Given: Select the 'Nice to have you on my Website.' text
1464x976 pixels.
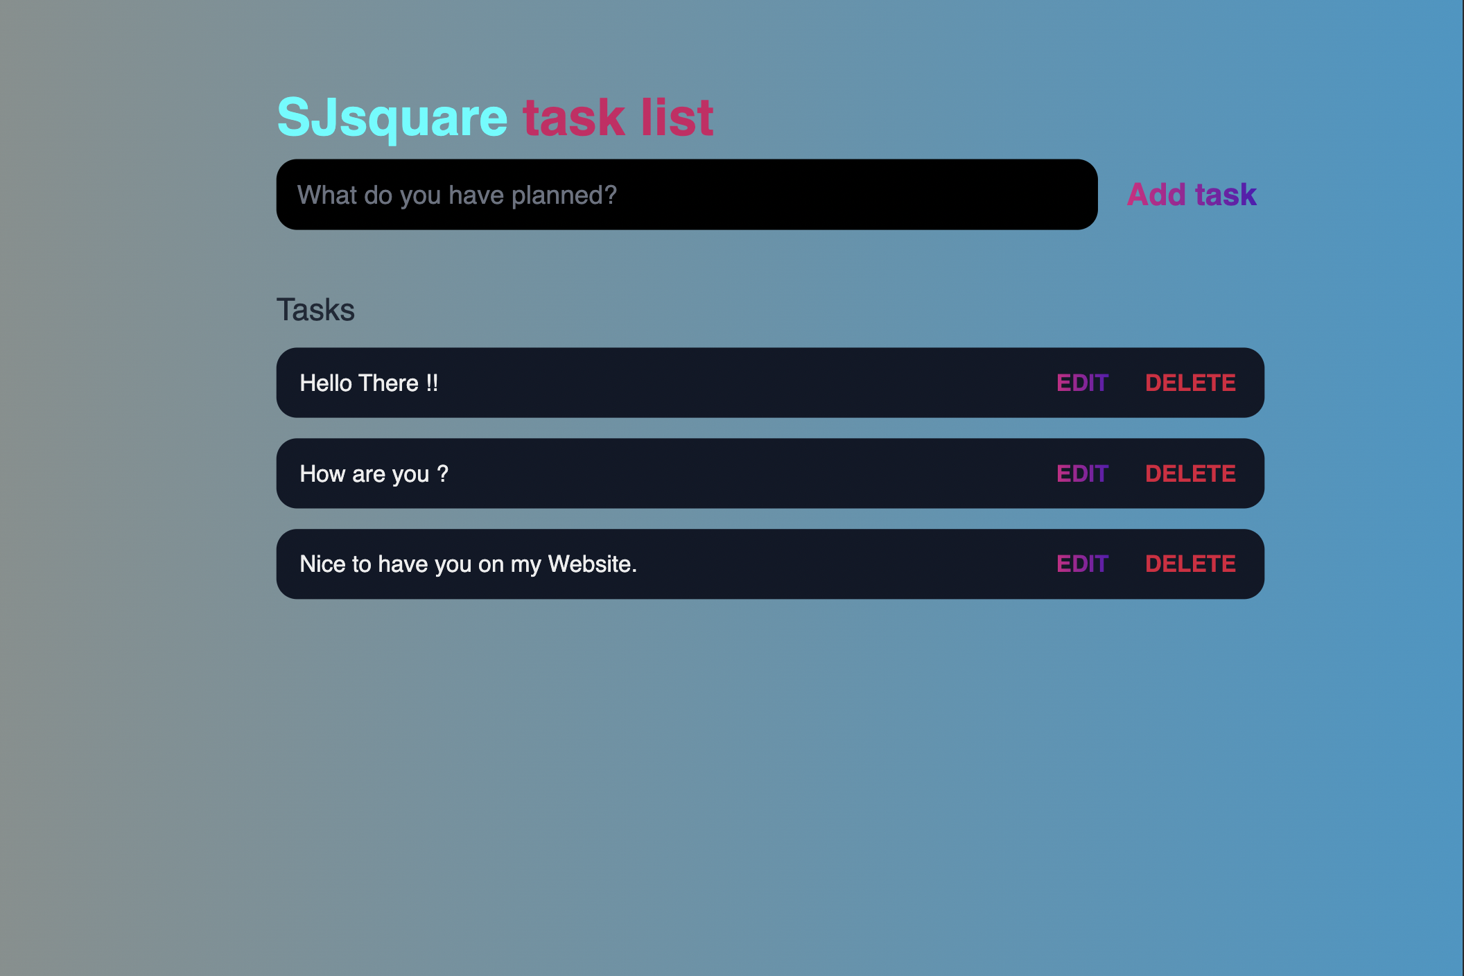Looking at the screenshot, I should [468, 564].
